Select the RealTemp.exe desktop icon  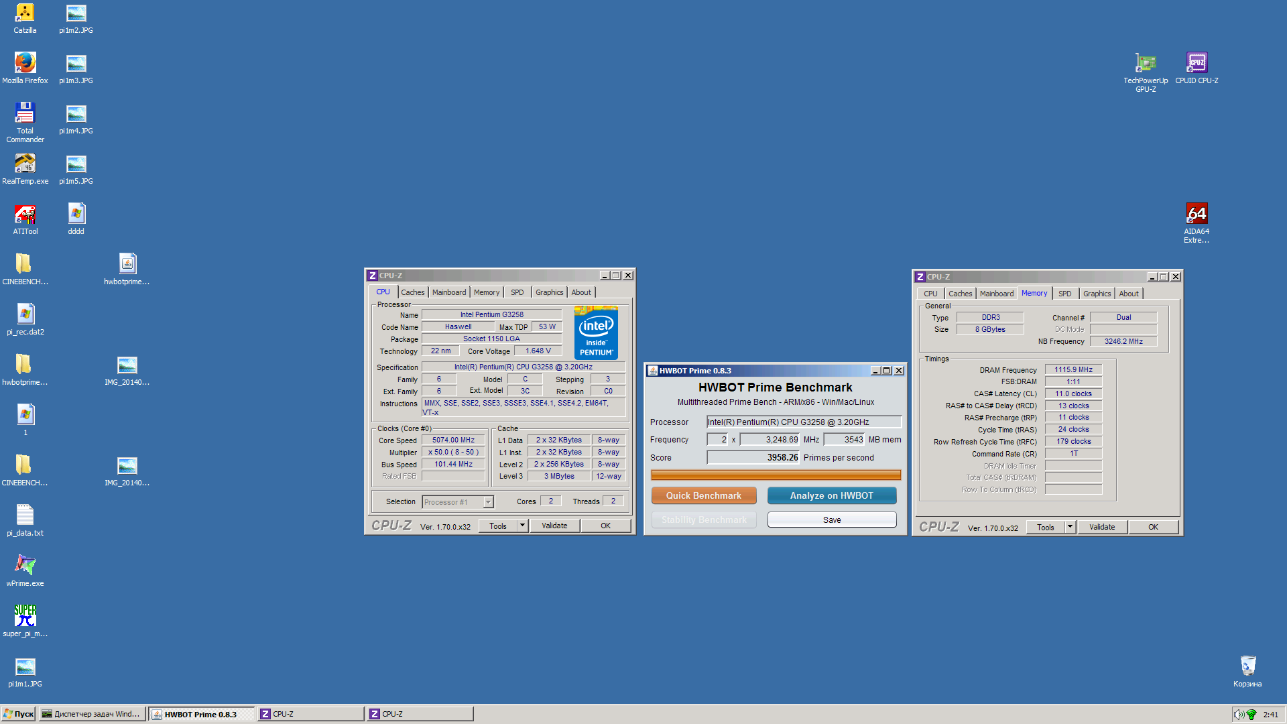(x=25, y=169)
